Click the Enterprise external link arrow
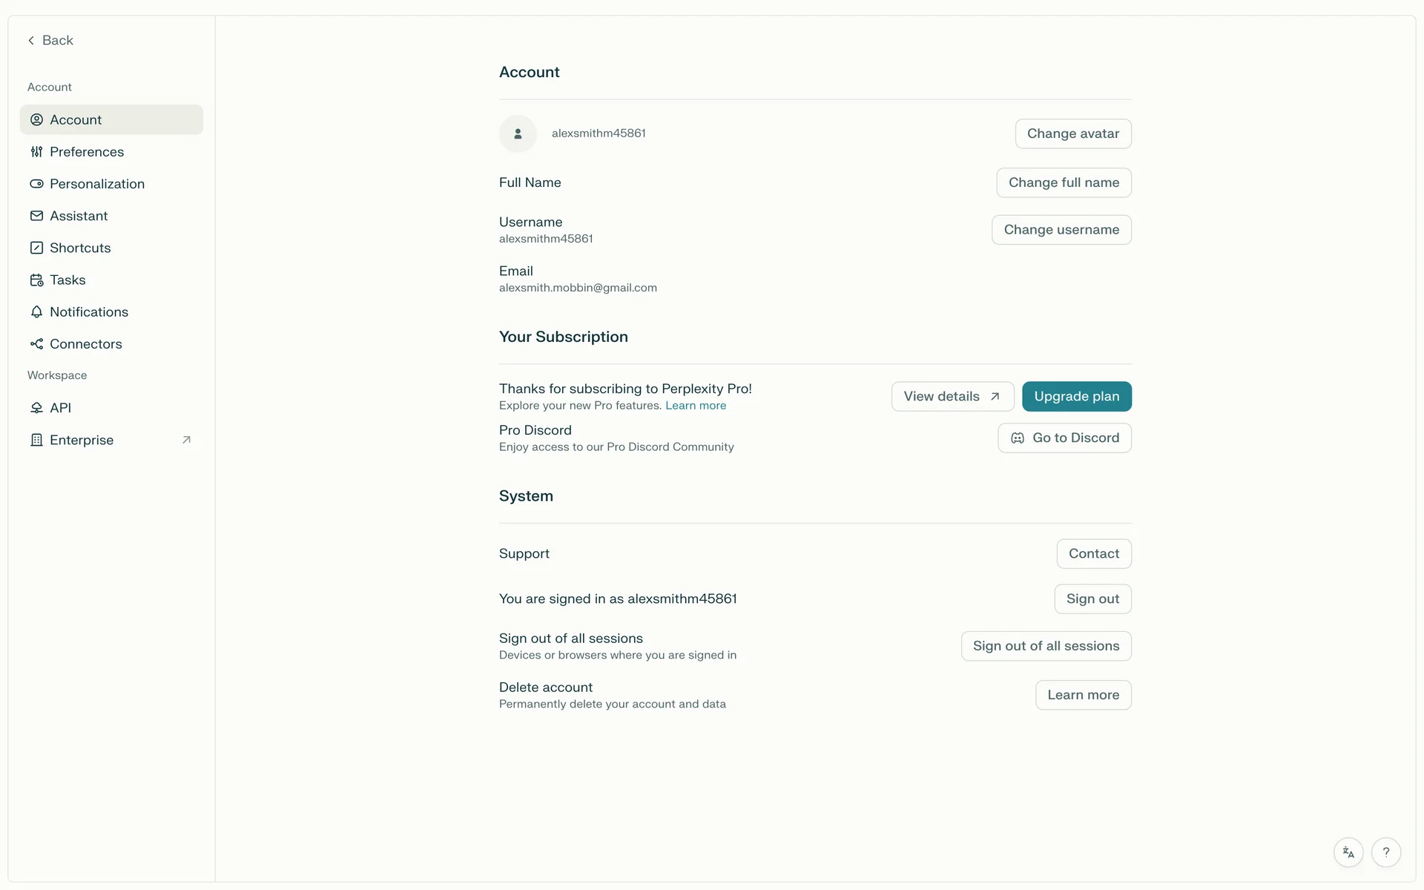 [186, 440]
